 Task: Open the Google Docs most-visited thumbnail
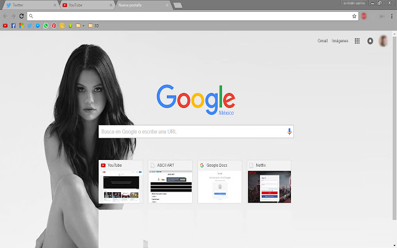coord(220,182)
